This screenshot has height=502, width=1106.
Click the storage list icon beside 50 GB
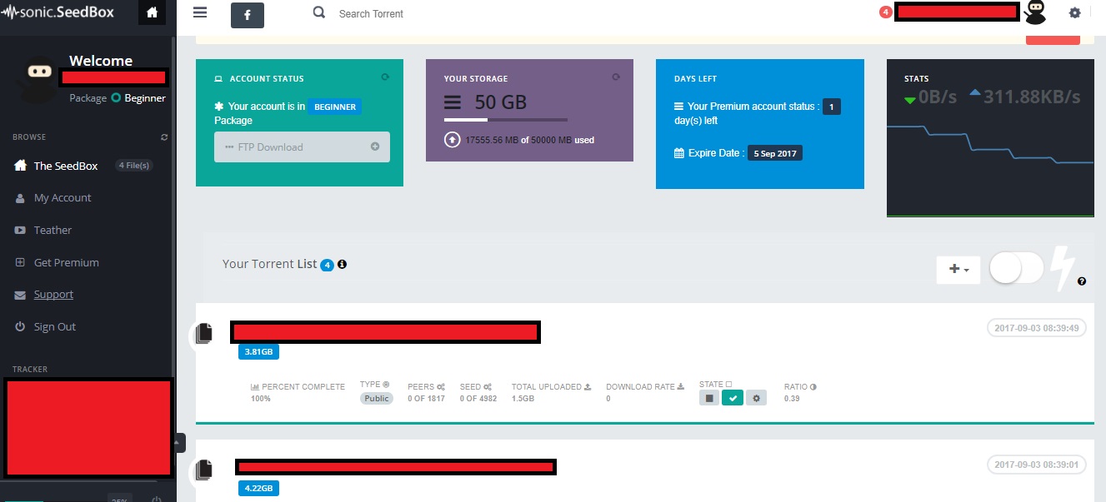click(x=452, y=102)
